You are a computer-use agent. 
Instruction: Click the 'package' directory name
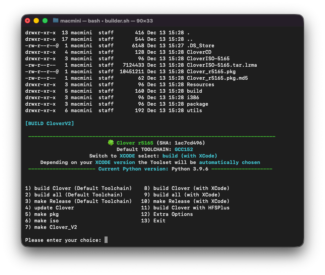pyautogui.click(x=197, y=104)
